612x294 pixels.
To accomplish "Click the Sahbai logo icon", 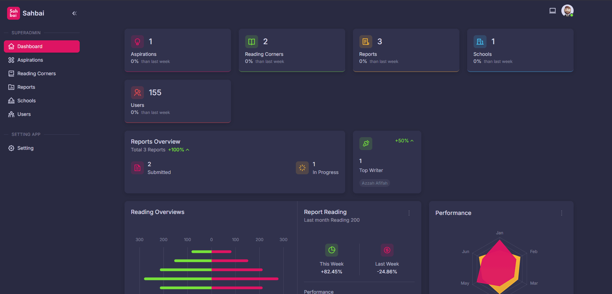I will [14, 13].
